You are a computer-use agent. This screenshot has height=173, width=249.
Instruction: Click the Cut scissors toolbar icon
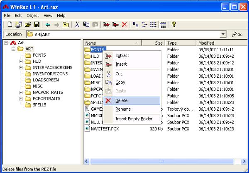[77, 25]
